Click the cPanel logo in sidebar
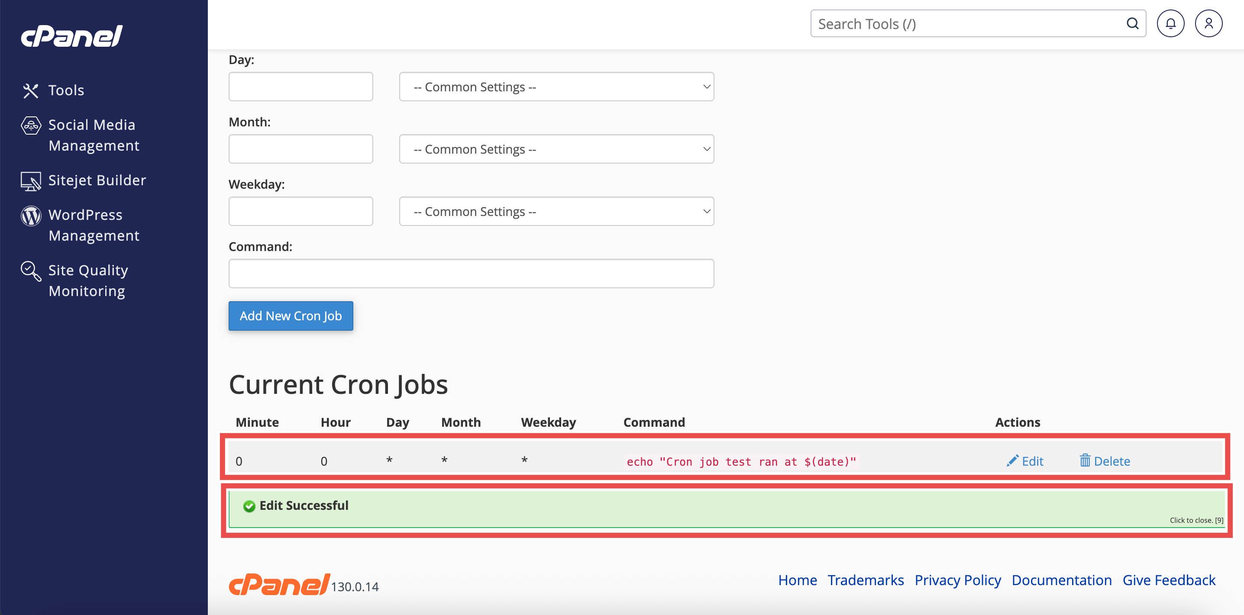This screenshot has height=615, width=1244. click(71, 36)
